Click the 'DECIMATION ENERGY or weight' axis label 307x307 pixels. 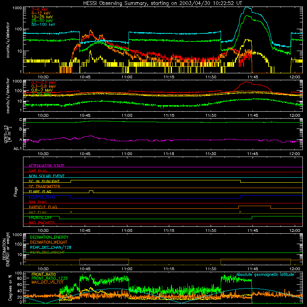[x=6, y=249]
